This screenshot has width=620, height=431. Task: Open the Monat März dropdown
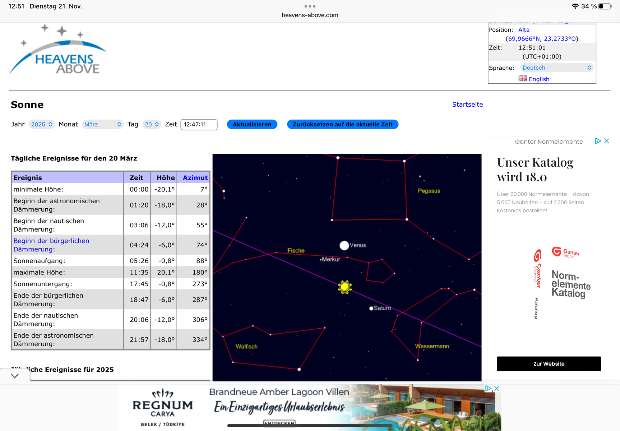coord(103,124)
